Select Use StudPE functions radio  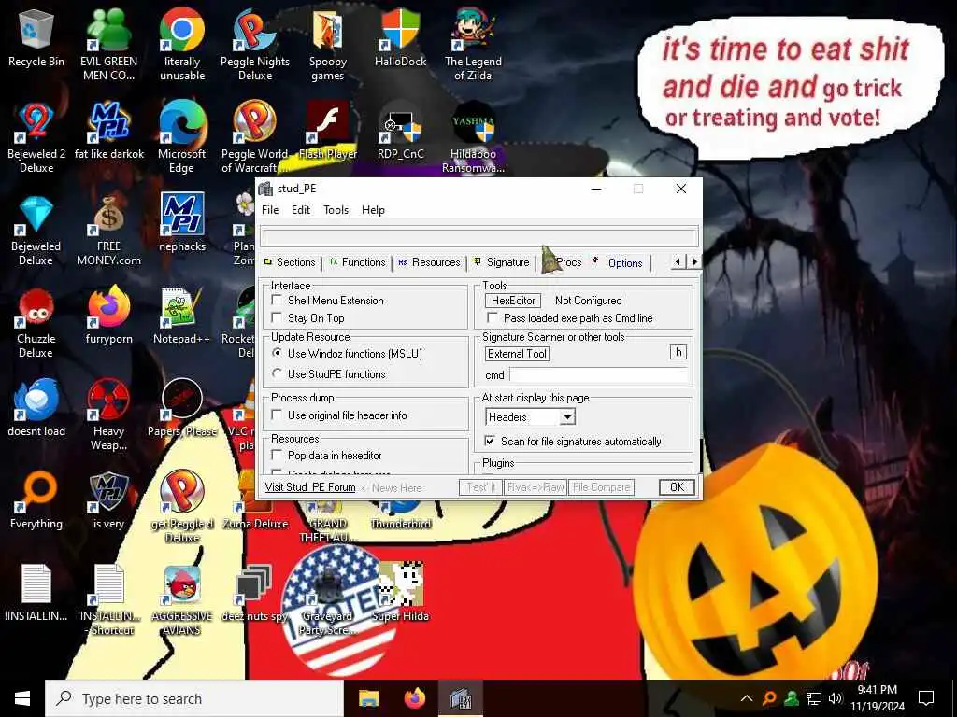(277, 373)
